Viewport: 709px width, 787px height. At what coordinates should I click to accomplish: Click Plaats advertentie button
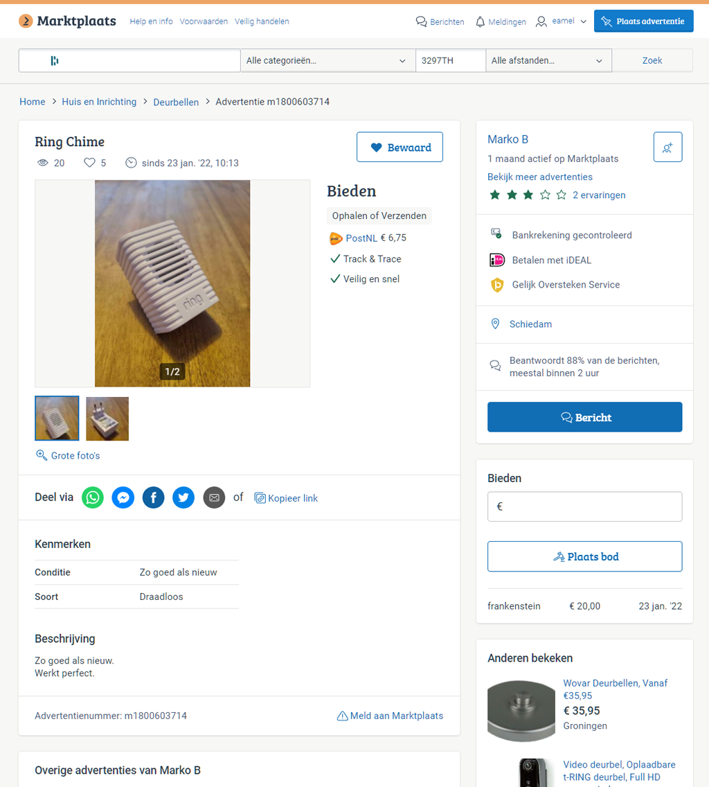pos(644,21)
